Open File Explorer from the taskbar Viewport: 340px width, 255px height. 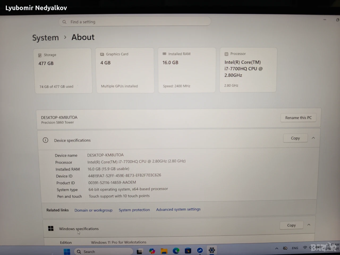coord(164,251)
